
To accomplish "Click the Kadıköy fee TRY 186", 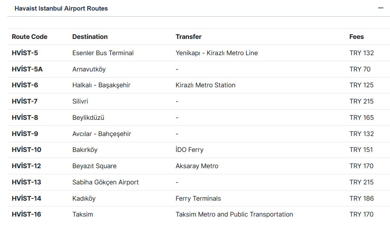I will pos(361,198).
